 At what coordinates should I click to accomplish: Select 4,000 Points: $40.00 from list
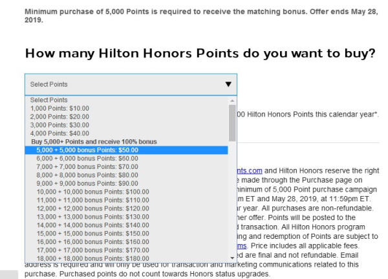[x=58, y=133]
